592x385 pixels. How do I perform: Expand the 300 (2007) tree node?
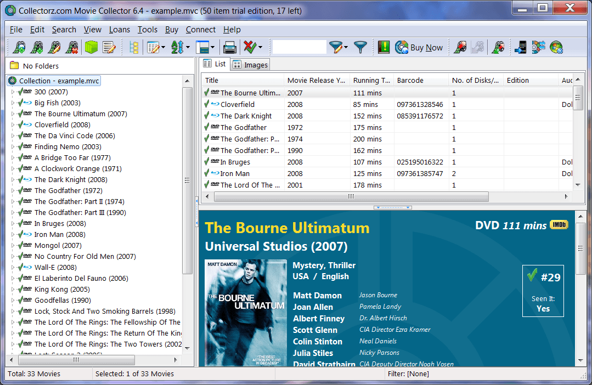(13, 92)
